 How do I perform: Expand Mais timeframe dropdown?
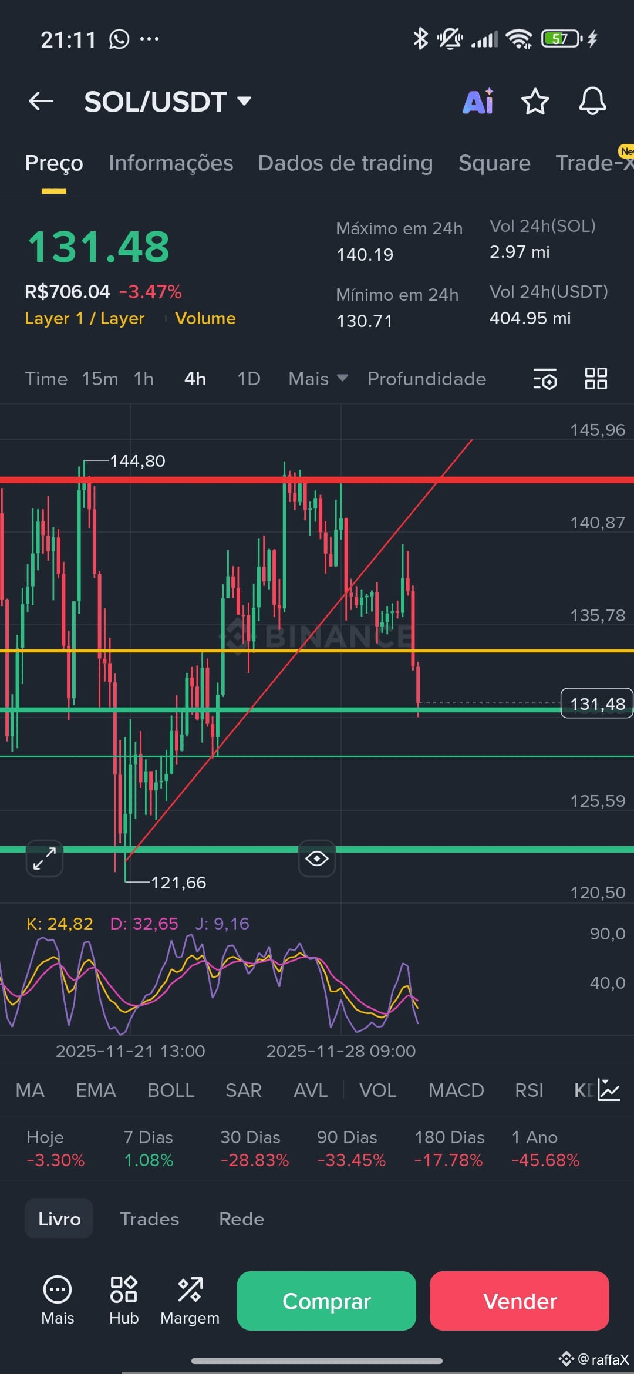(318, 379)
